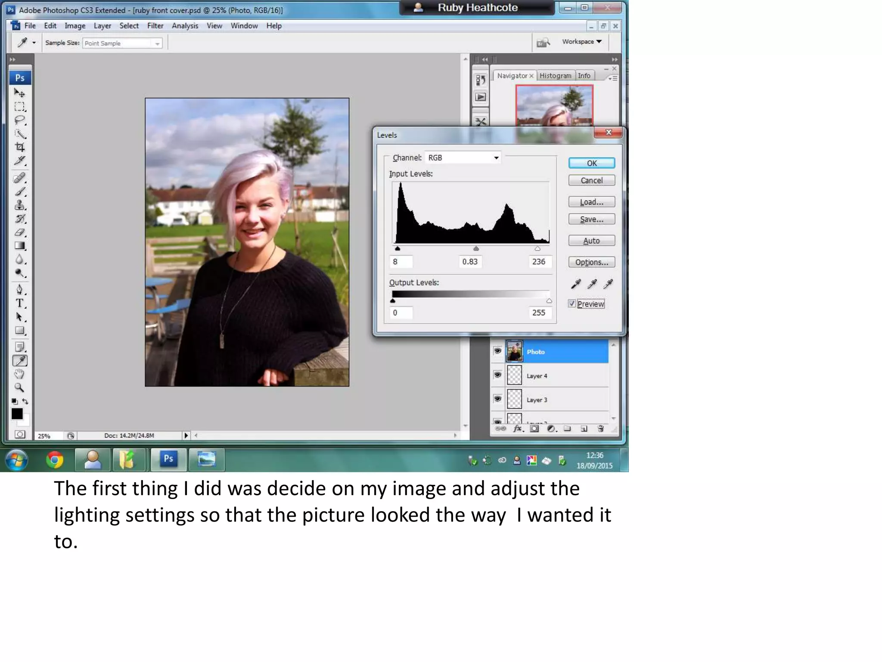Click the midtone input levels slider
Image resolution: width=882 pixels, height=662 pixels.
[476, 249]
